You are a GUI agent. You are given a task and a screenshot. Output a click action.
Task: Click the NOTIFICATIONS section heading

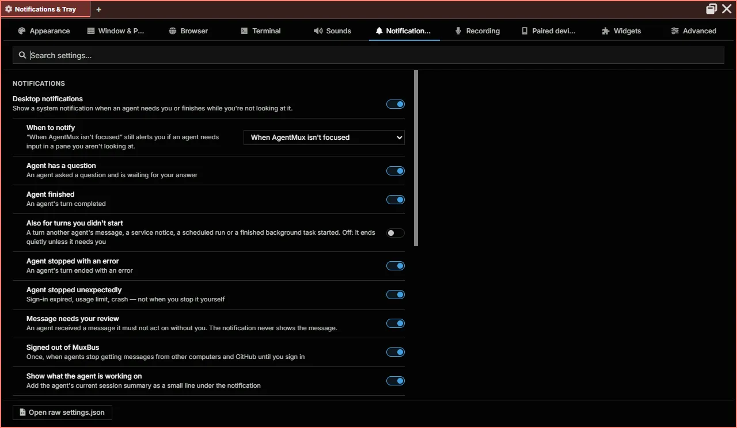pos(39,83)
